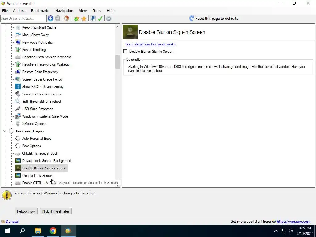Click the taskbar volume speaker icon
The image size is (316, 237).
291,231
